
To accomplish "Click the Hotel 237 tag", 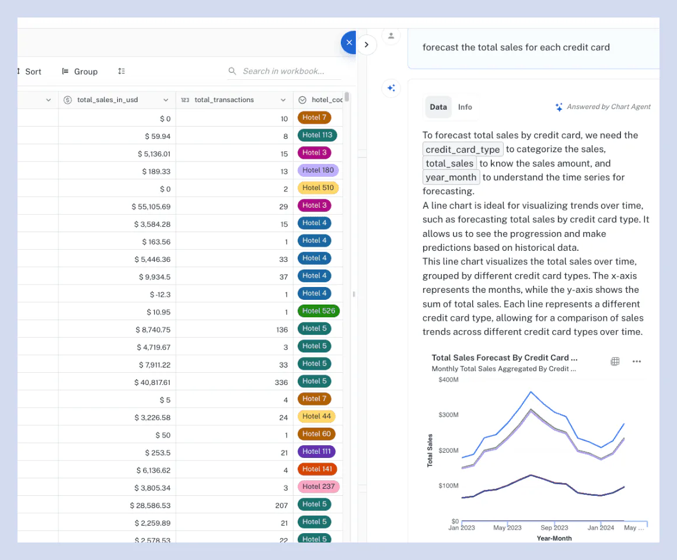I will (x=319, y=487).
